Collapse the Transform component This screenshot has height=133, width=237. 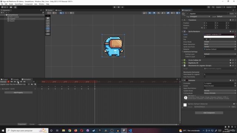click(x=183, y=20)
